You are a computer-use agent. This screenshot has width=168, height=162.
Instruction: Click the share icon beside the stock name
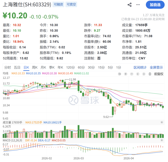point(130,5)
